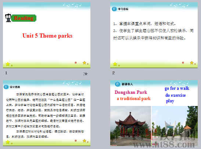Click the 'do exercise' text
Image resolution: width=201 pixels, height=149 pixels.
(x=176, y=95)
